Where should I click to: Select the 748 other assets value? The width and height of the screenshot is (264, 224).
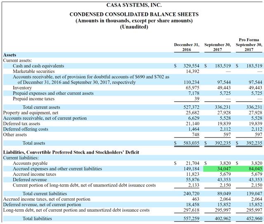click(196, 135)
